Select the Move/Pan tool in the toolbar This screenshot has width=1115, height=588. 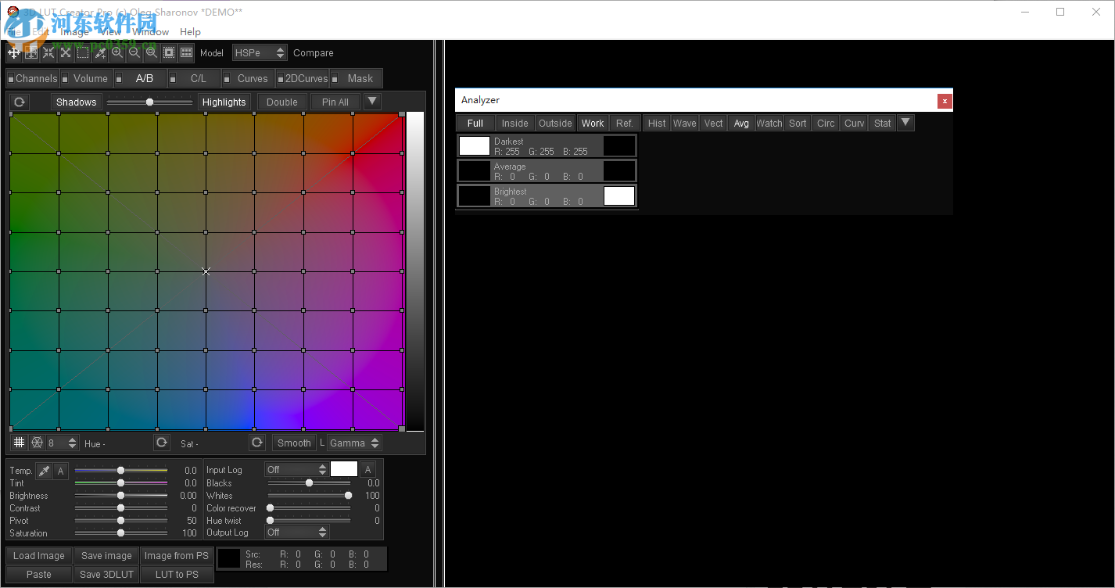(13, 52)
